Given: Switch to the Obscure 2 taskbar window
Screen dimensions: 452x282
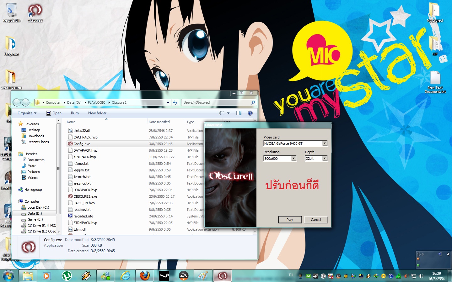Looking at the screenshot, I should (x=223, y=276).
